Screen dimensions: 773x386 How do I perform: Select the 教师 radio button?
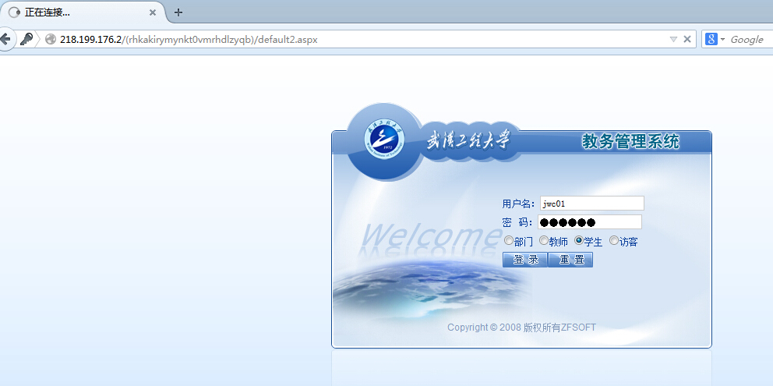(x=544, y=241)
